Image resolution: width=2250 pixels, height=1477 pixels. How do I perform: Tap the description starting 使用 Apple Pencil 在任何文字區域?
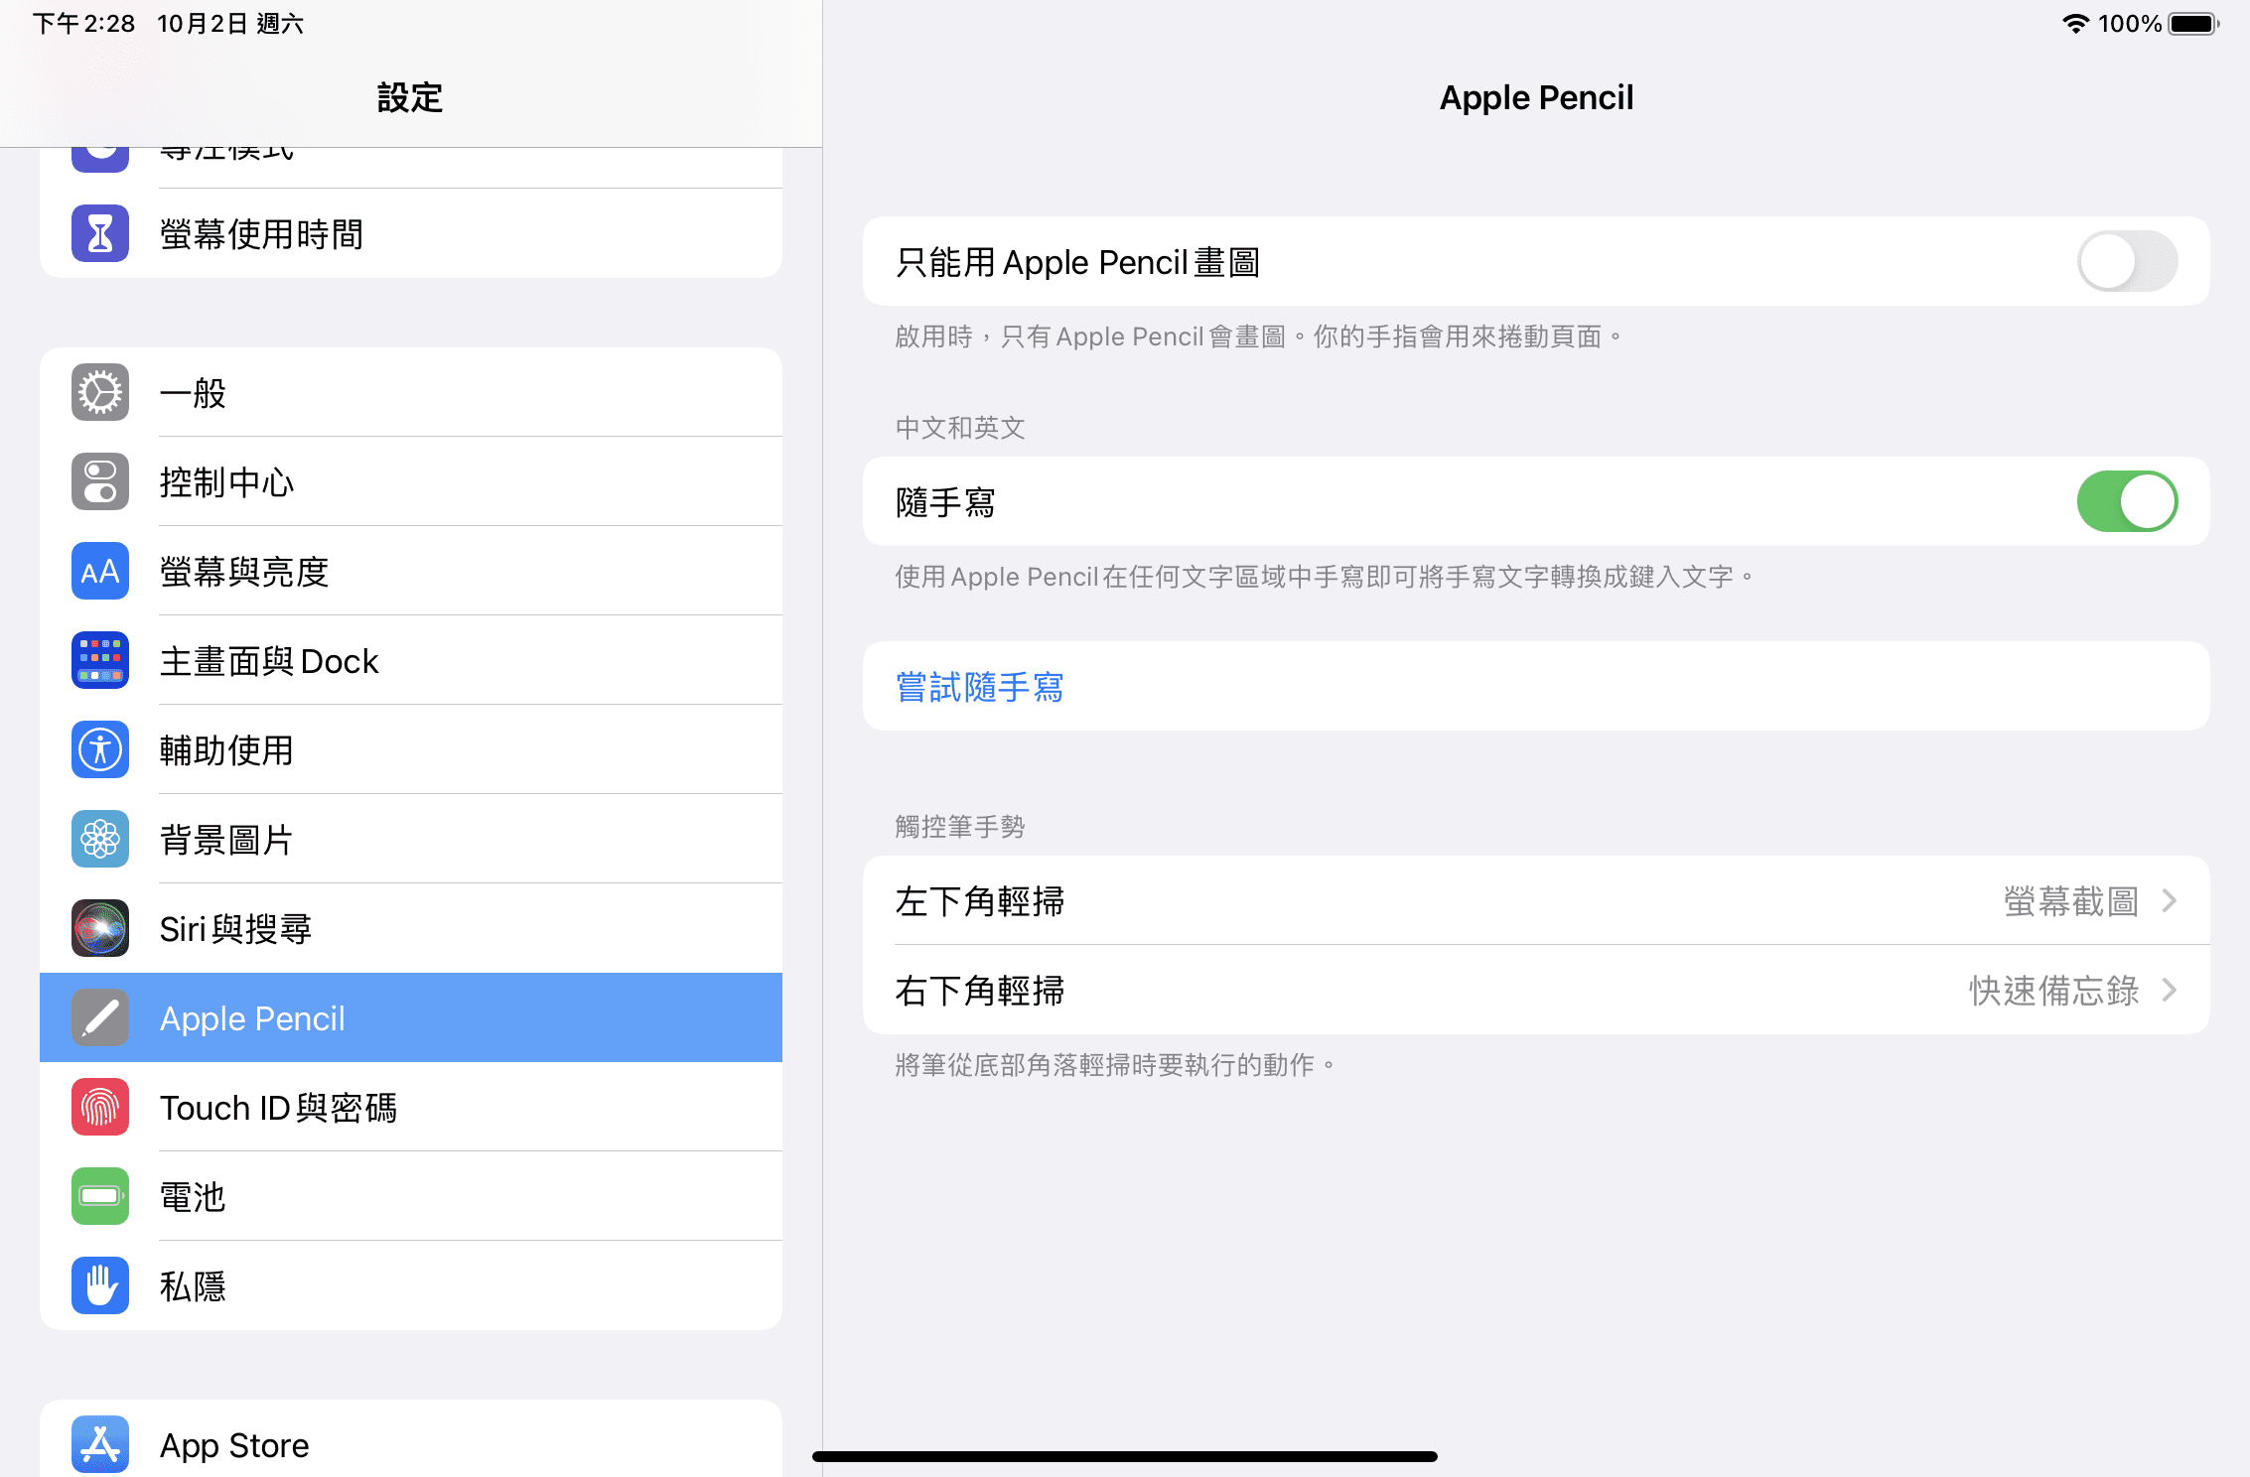1325,577
